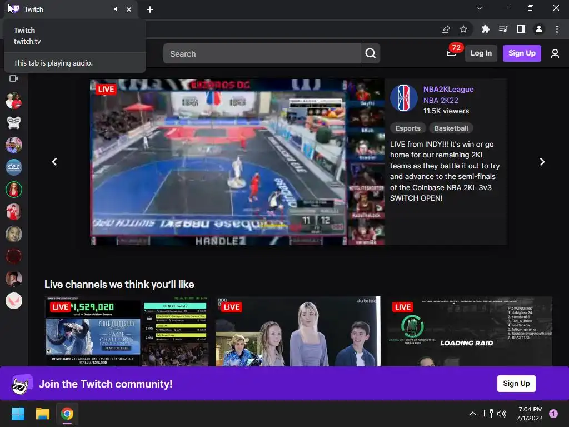This screenshot has width=569, height=427.
Task: Open the third channel avatar in the sidebar
Action: pyautogui.click(x=14, y=145)
